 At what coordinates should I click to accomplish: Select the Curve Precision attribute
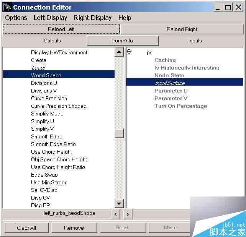49,98
